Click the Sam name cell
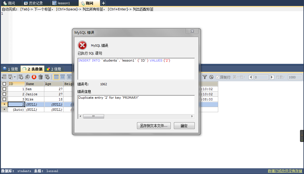The image size is (304, 174). click(35, 89)
